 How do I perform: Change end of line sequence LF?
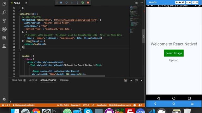click(x=93, y=105)
